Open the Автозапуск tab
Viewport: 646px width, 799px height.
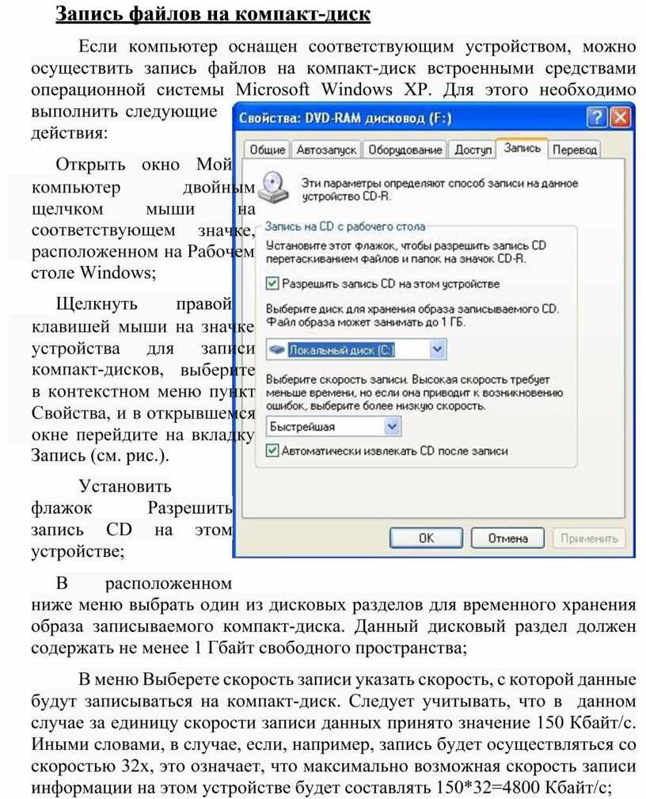(x=326, y=150)
